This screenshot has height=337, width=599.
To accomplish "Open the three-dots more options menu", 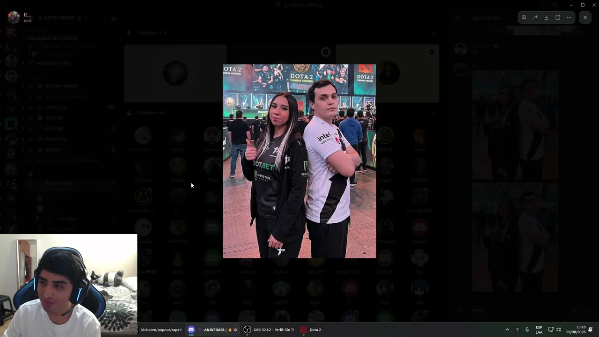I will pyautogui.click(x=569, y=17).
